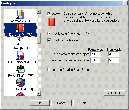Image resolution: width=129 pixels, height=110 pixels.
Task: Choose the HTML Removal(MSTR) icon
Action: tap(20, 55)
